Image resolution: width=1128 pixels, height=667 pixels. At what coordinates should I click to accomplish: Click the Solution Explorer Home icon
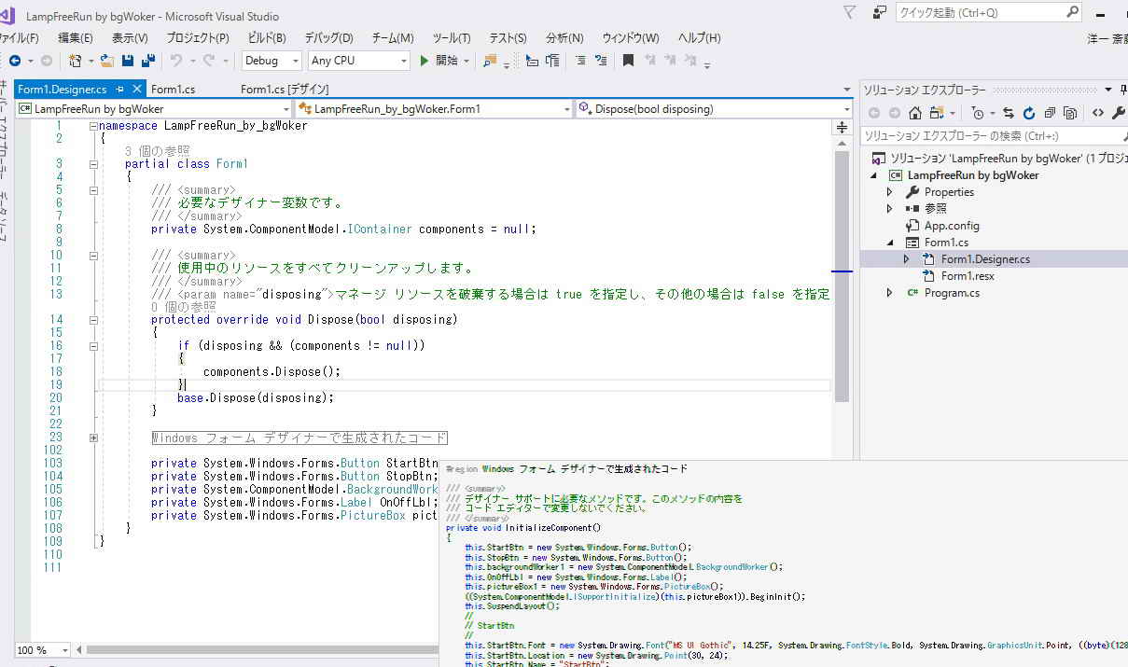click(915, 113)
